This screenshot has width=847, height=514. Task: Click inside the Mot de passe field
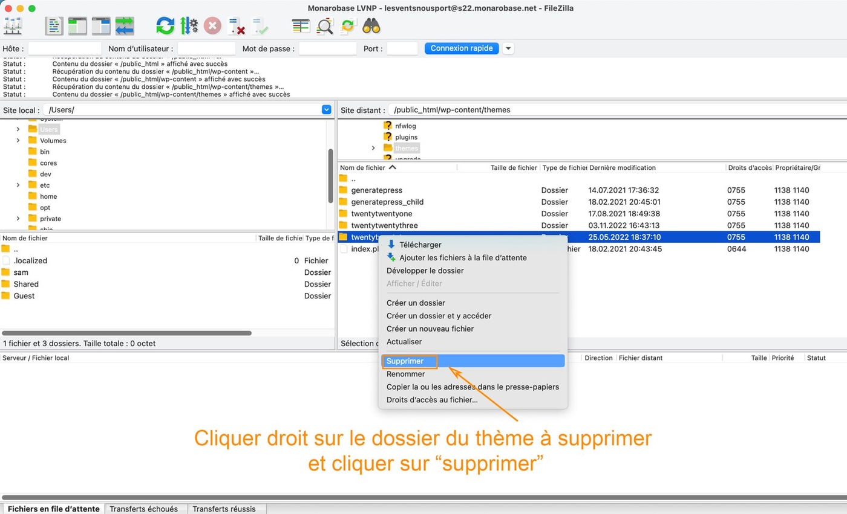[327, 48]
